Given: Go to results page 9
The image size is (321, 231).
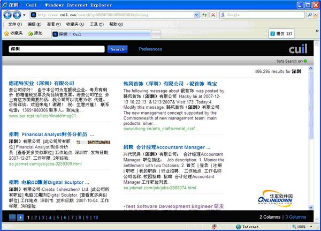Looking at the screenshot, I should point(87,218).
